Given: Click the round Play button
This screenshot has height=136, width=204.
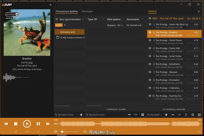Looking at the screenshot, I should pos(27,124).
